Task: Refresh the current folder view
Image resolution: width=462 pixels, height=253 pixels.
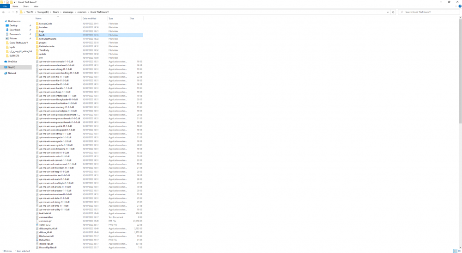Action: [x=393, y=12]
